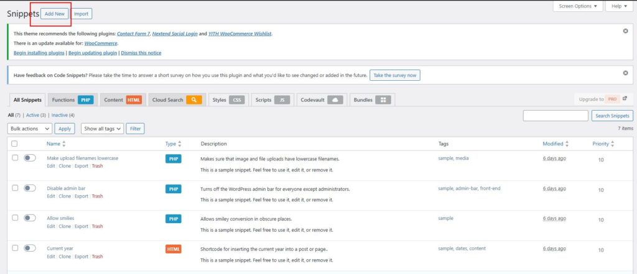Sort by Modified using sort arrows
The height and width of the screenshot is (274, 637).
pyautogui.click(x=567, y=144)
